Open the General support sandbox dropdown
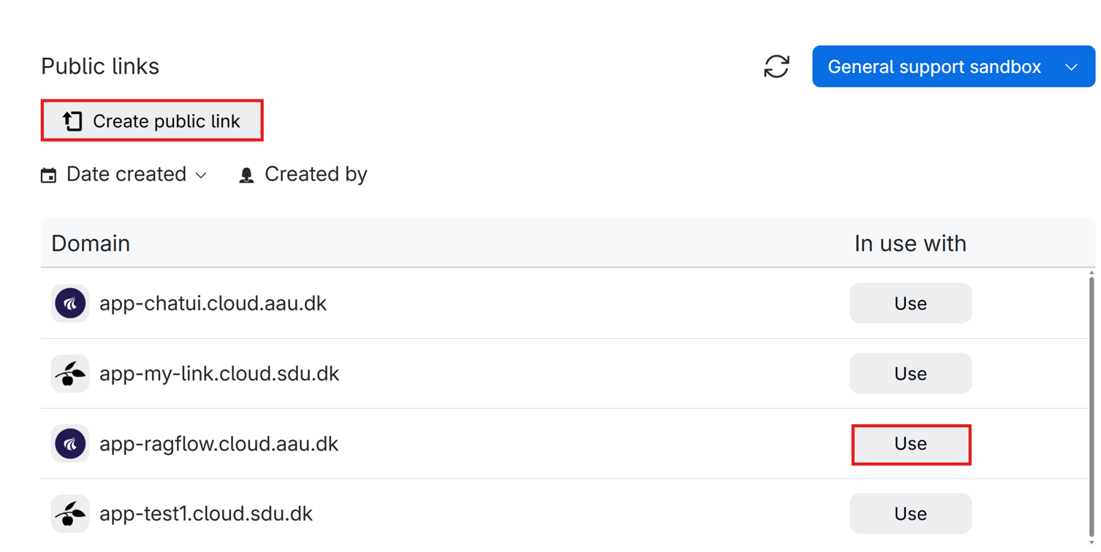Image resolution: width=1101 pixels, height=552 pixels. (953, 66)
